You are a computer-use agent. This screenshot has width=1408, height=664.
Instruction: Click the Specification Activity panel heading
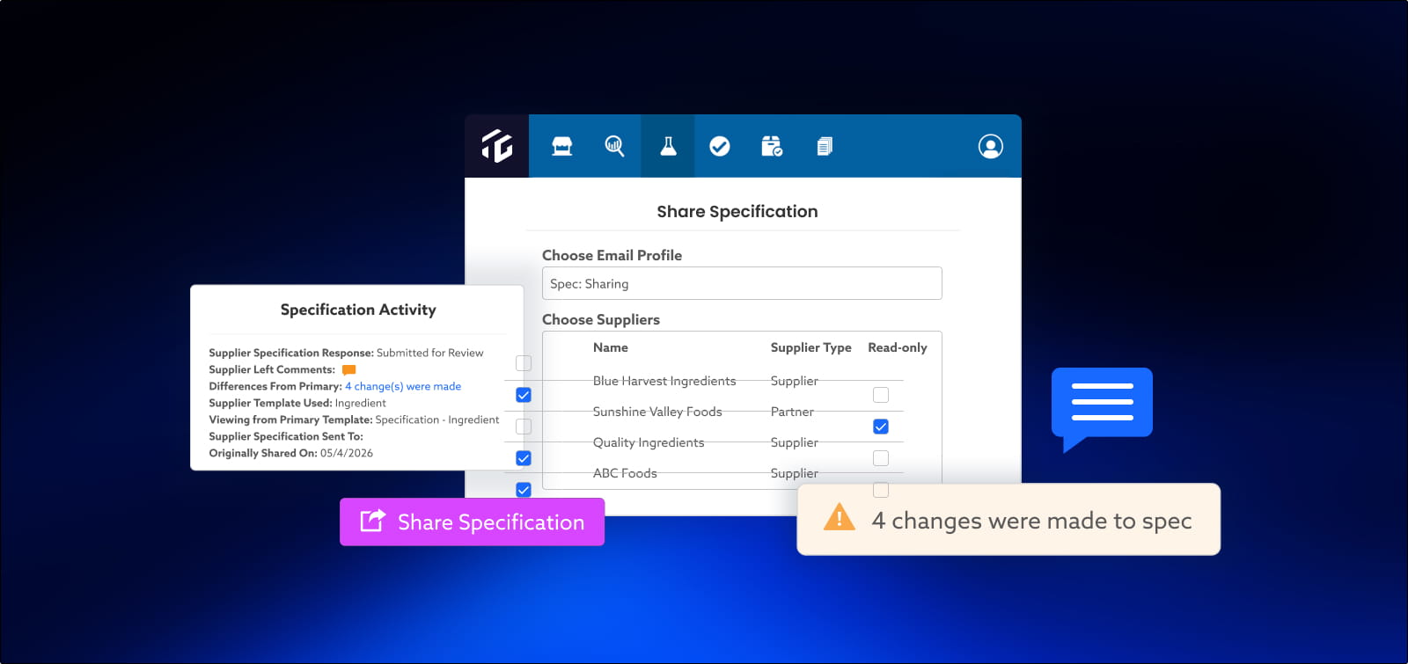coord(358,310)
